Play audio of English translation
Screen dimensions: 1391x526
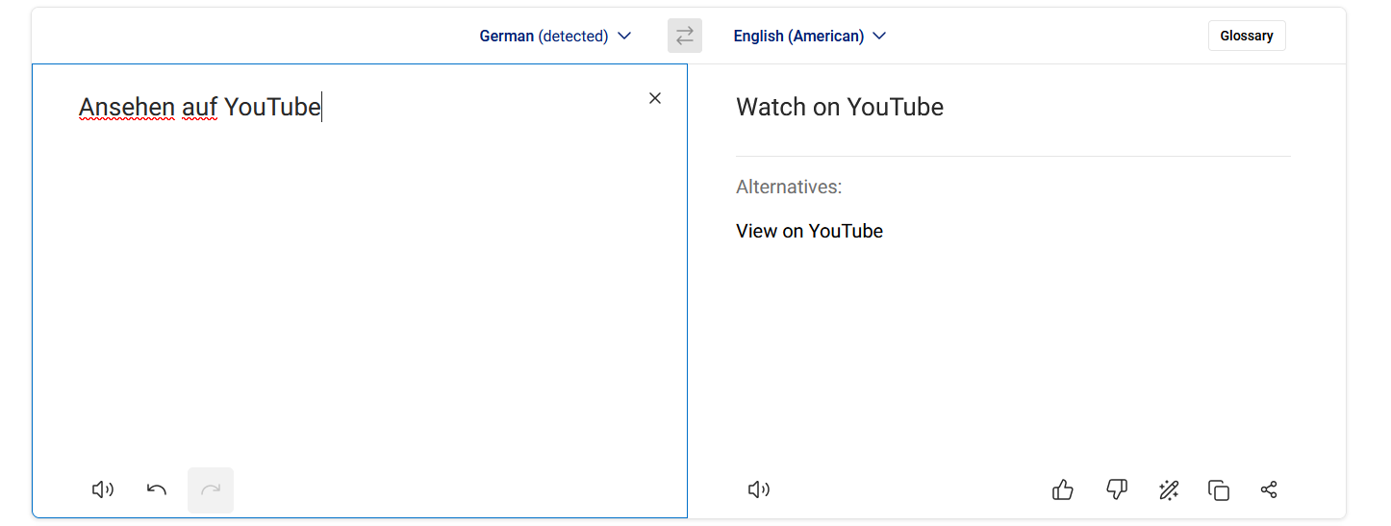(759, 490)
